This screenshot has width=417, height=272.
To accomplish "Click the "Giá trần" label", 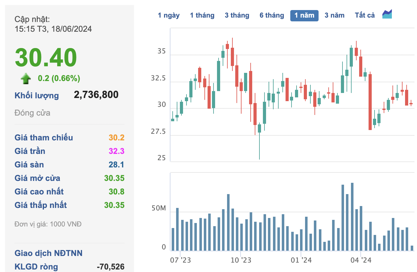I will (30, 151).
